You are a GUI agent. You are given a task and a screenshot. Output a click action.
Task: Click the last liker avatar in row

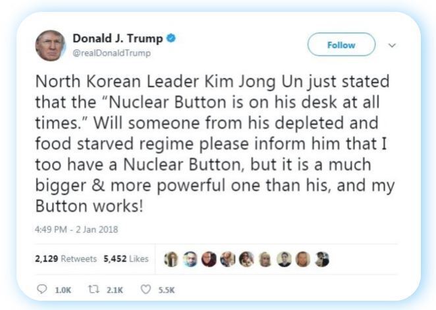click(321, 259)
